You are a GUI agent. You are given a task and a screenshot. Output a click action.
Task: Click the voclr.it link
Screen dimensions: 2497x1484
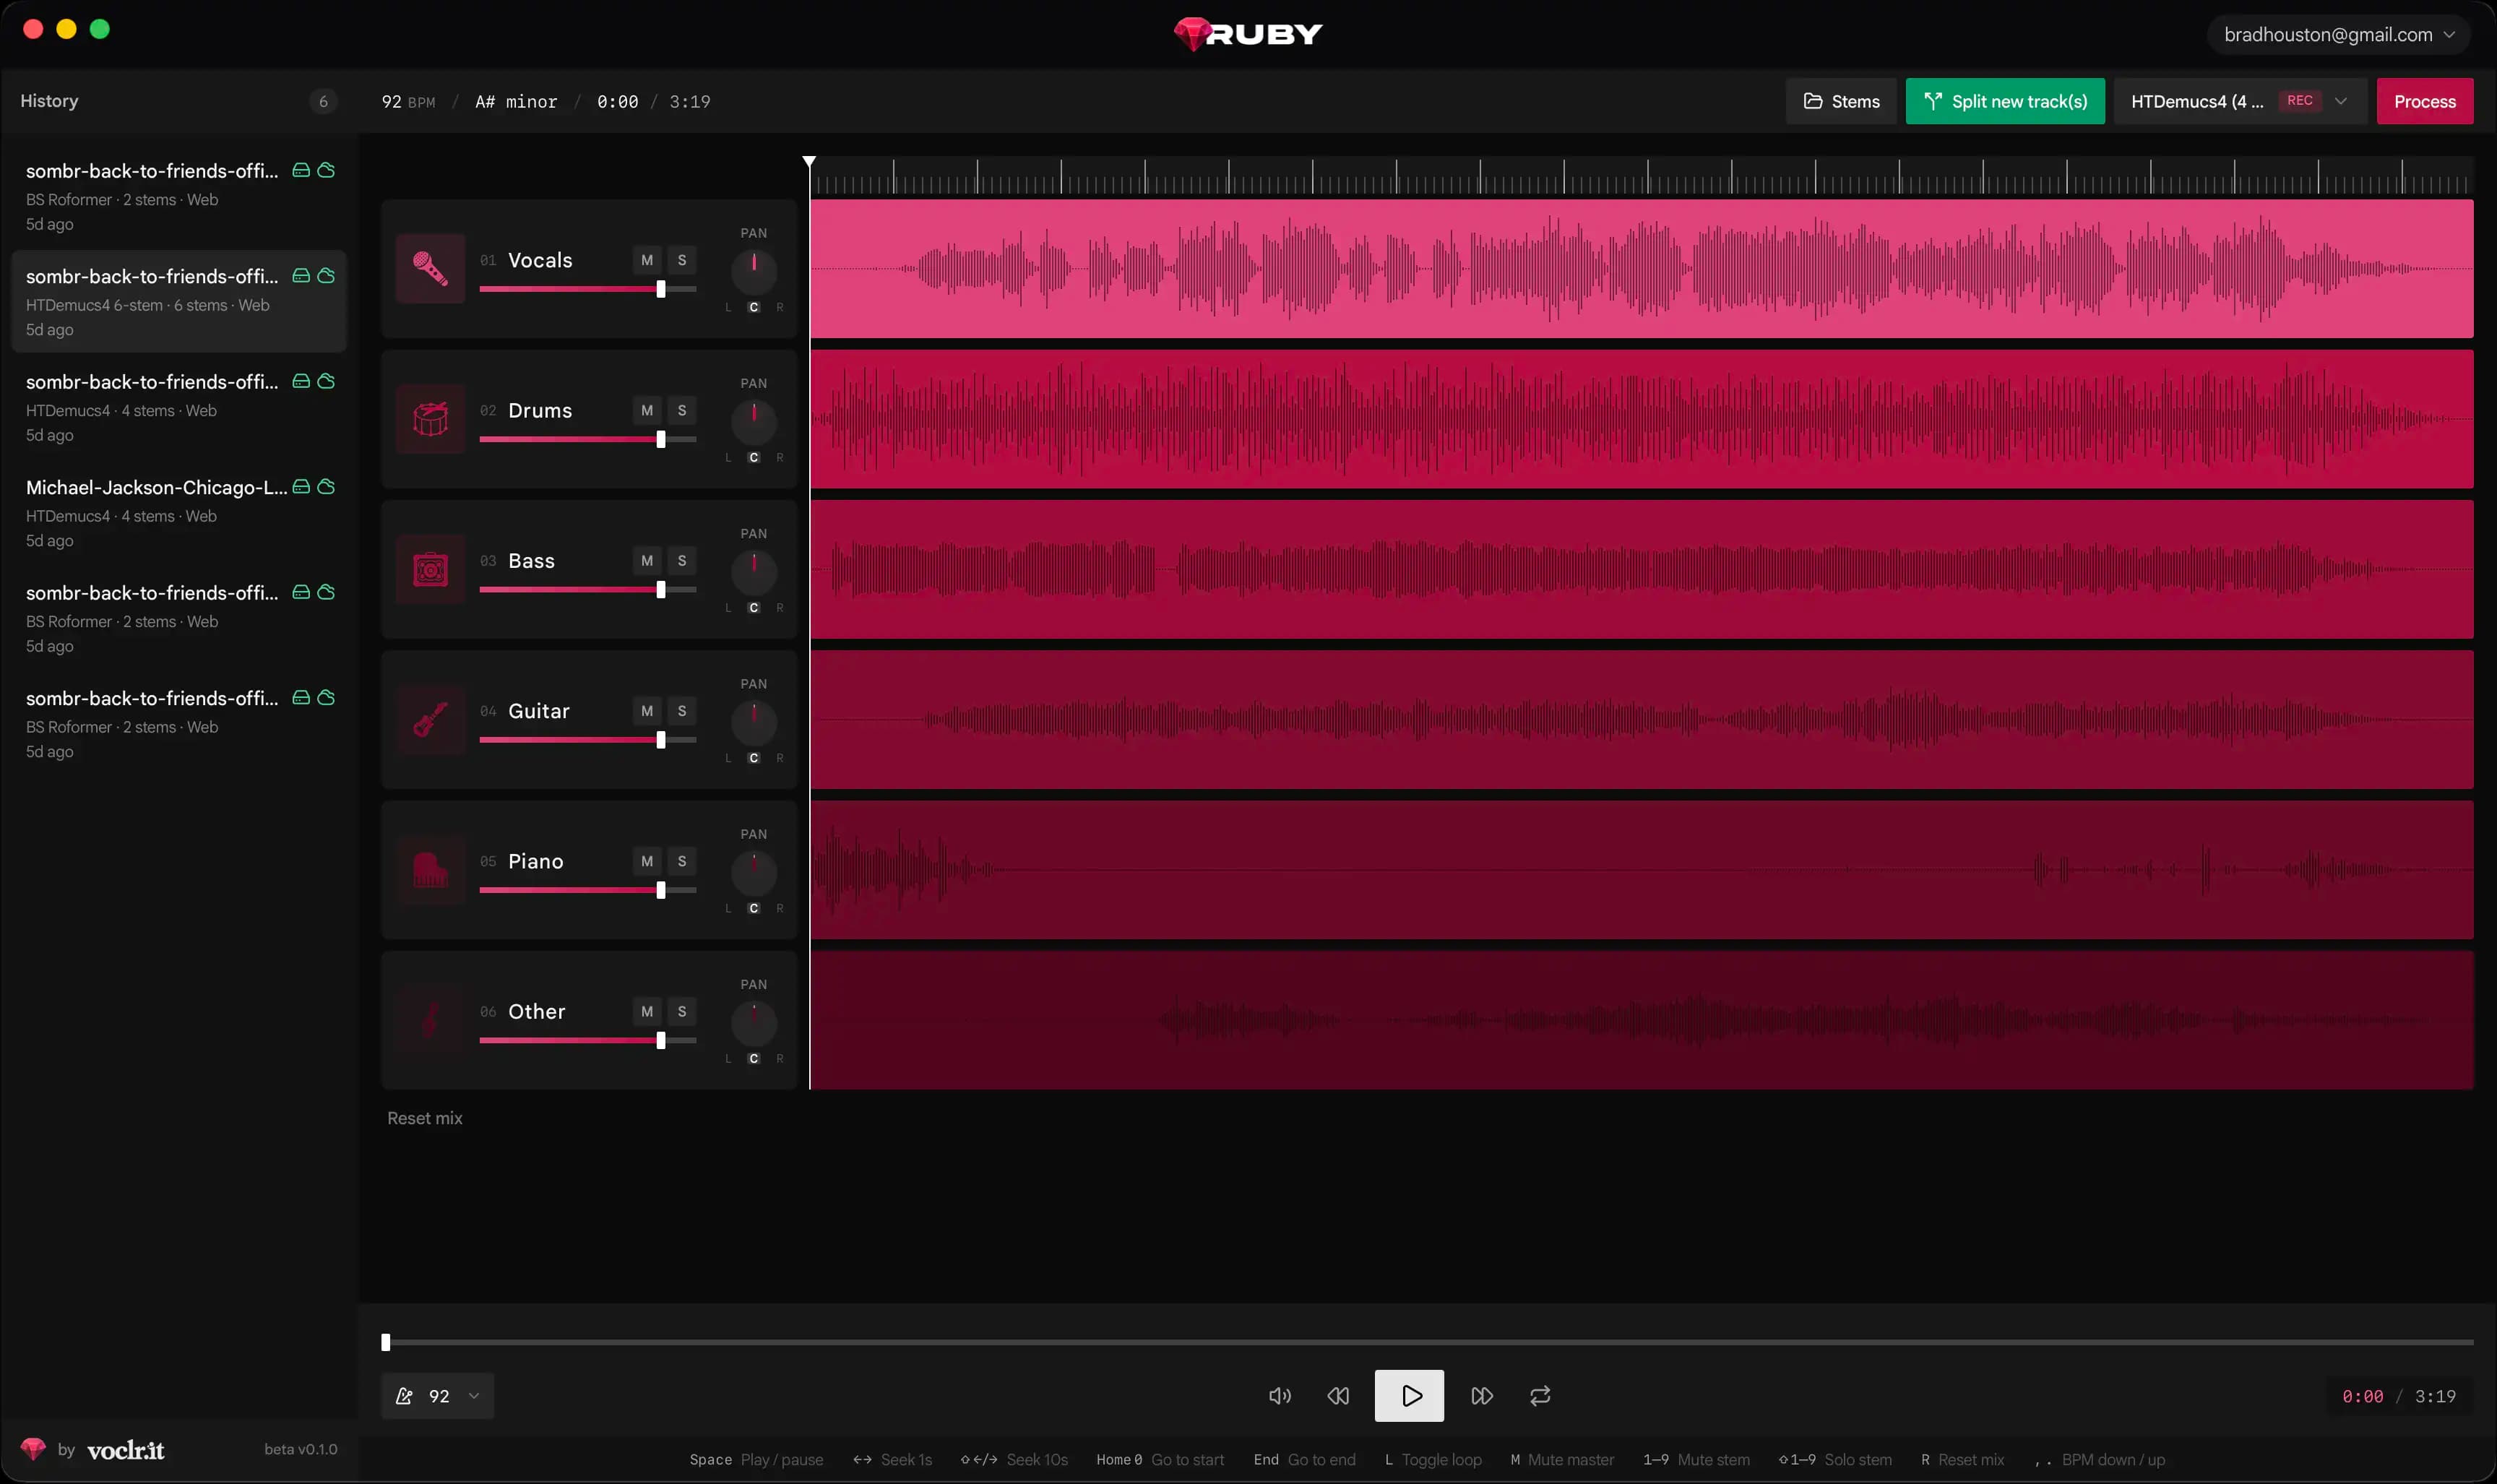126,1450
